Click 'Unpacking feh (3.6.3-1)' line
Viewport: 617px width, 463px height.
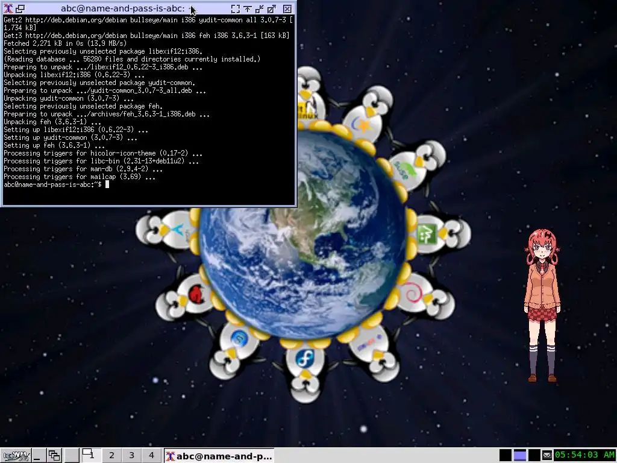coord(52,122)
